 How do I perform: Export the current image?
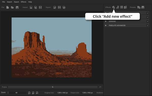tap(55, 7)
